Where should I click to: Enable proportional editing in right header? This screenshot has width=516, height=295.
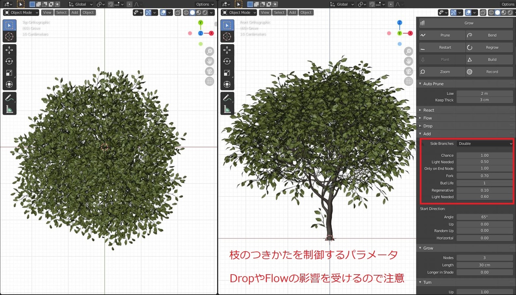[391, 4]
